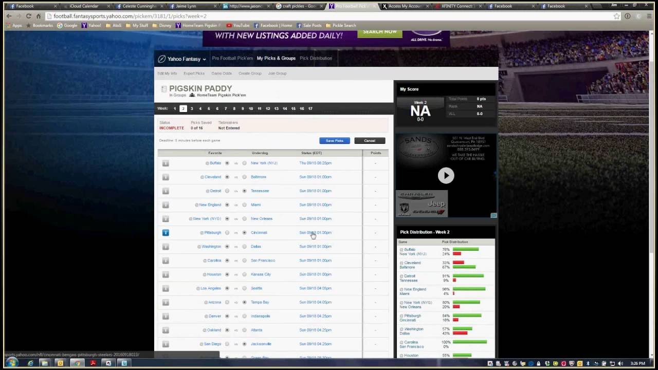
Task: Click Save Picks button
Action: click(x=334, y=140)
